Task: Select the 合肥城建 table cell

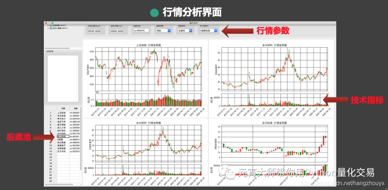Action: (x=63, y=148)
